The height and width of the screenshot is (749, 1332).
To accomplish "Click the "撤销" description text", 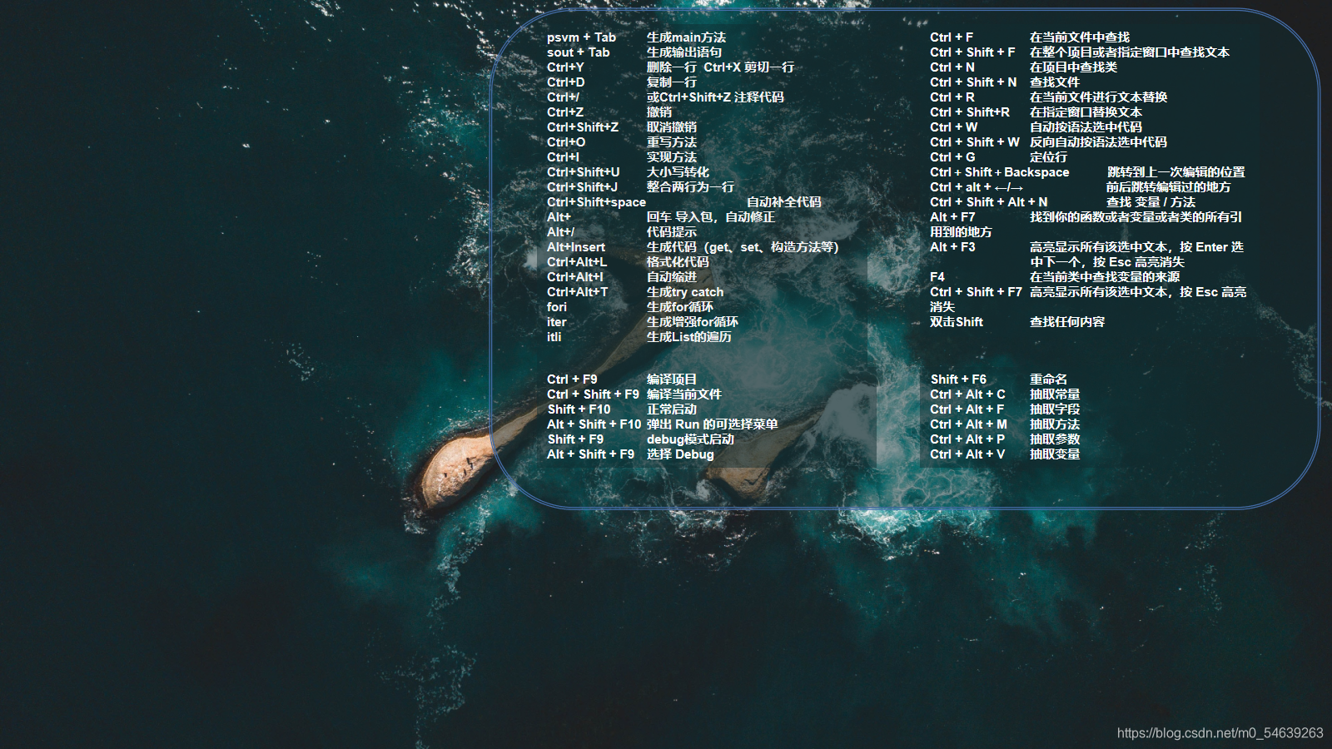I will click(659, 112).
